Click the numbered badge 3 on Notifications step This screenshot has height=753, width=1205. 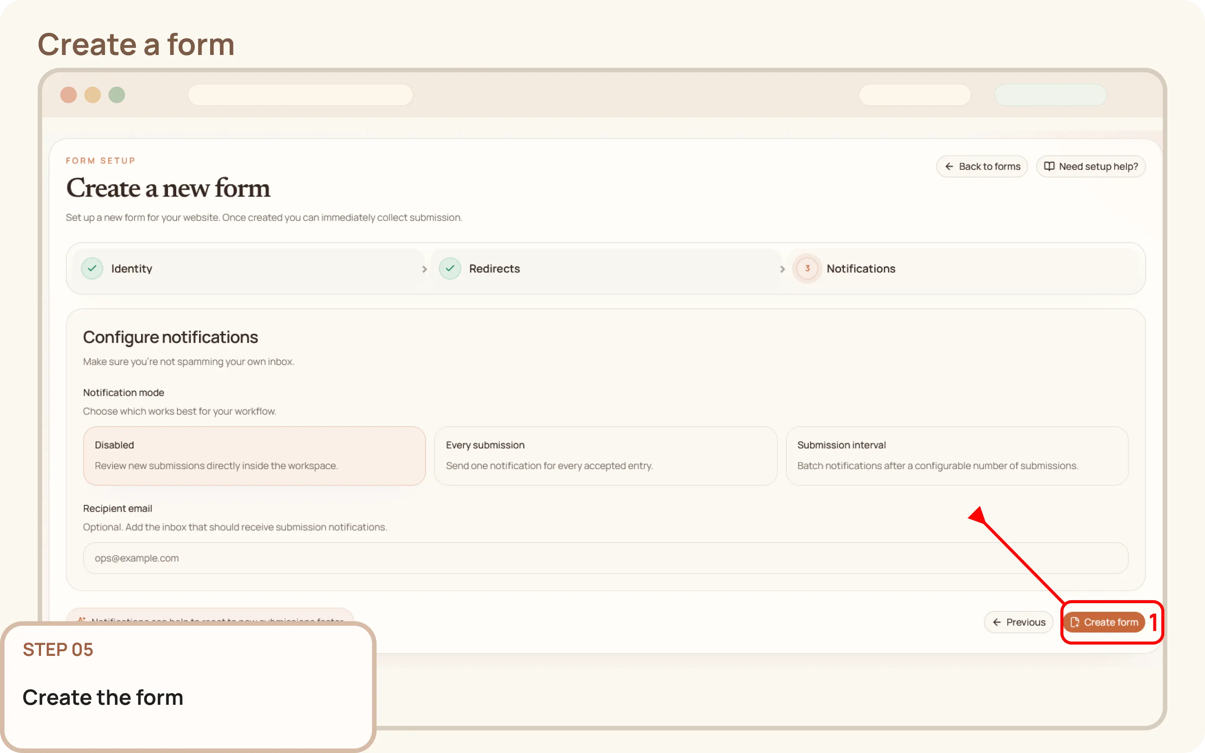pyautogui.click(x=807, y=268)
